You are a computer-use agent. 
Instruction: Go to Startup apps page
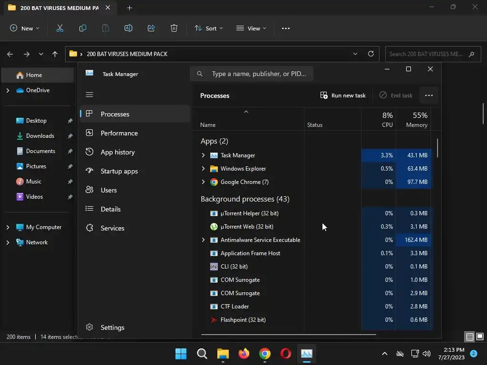(135, 171)
